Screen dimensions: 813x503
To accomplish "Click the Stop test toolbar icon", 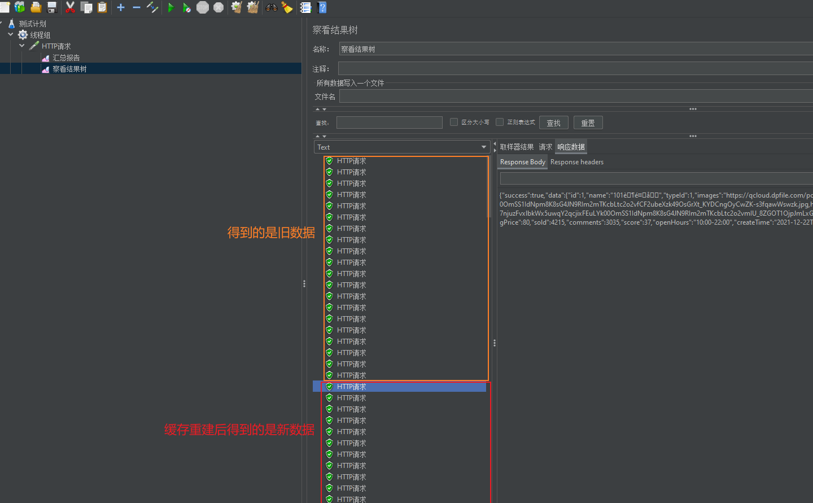I will (x=203, y=7).
